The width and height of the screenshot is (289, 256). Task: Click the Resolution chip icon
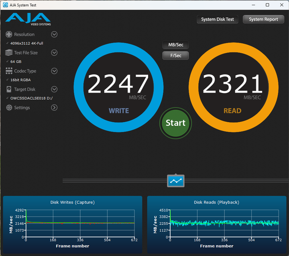(8, 34)
